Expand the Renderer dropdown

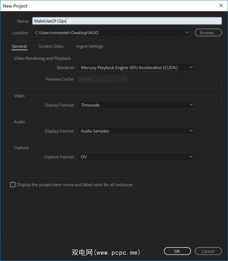coord(136,68)
